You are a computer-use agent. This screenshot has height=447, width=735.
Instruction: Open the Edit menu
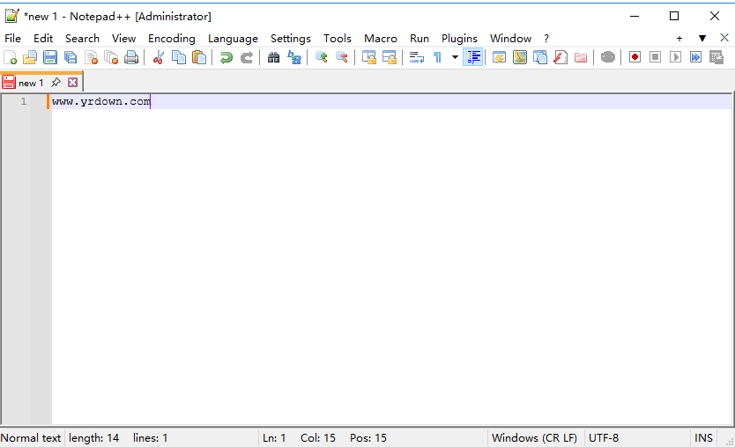pos(43,39)
